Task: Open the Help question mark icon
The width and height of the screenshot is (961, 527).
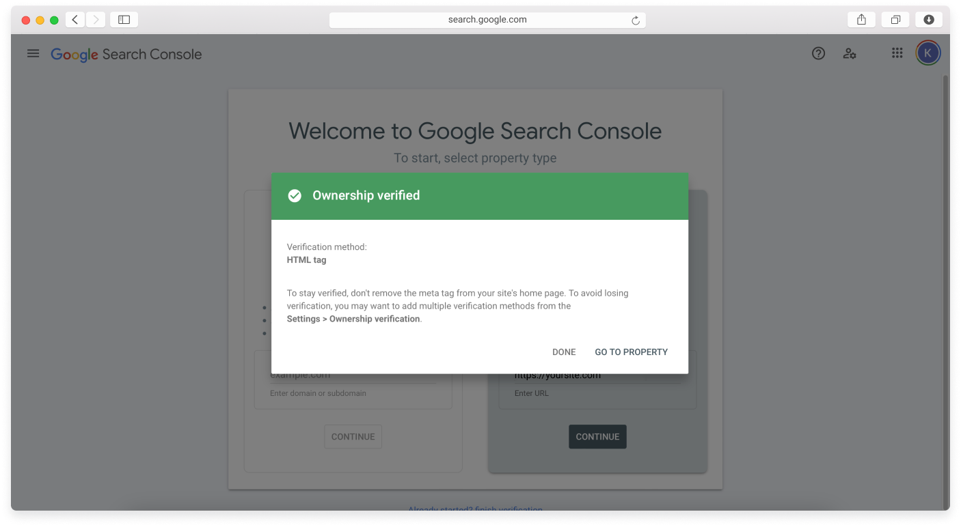Action: click(x=818, y=53)
